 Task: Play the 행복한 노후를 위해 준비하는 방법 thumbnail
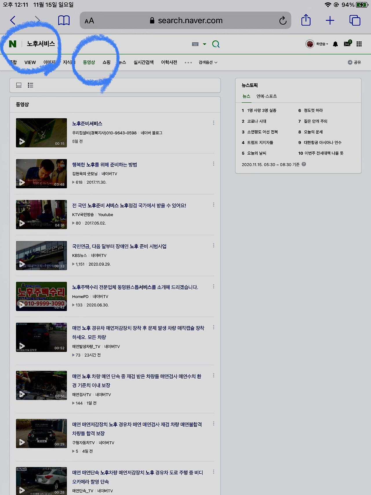pos(41,174)
